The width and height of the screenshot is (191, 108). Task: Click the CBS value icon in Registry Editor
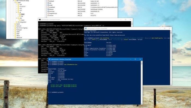(48, 3)
